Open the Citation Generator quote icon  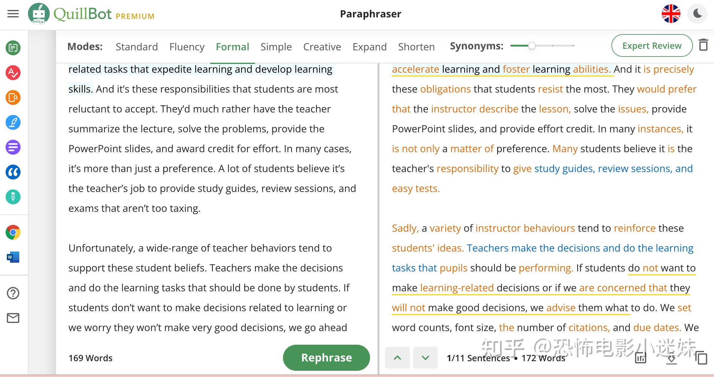coord(13,172)
